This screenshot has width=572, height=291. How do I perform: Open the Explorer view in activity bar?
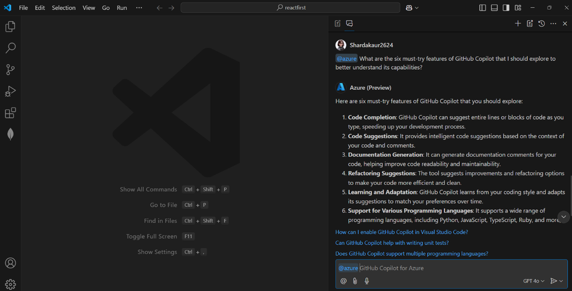click(x=10, y=26)
